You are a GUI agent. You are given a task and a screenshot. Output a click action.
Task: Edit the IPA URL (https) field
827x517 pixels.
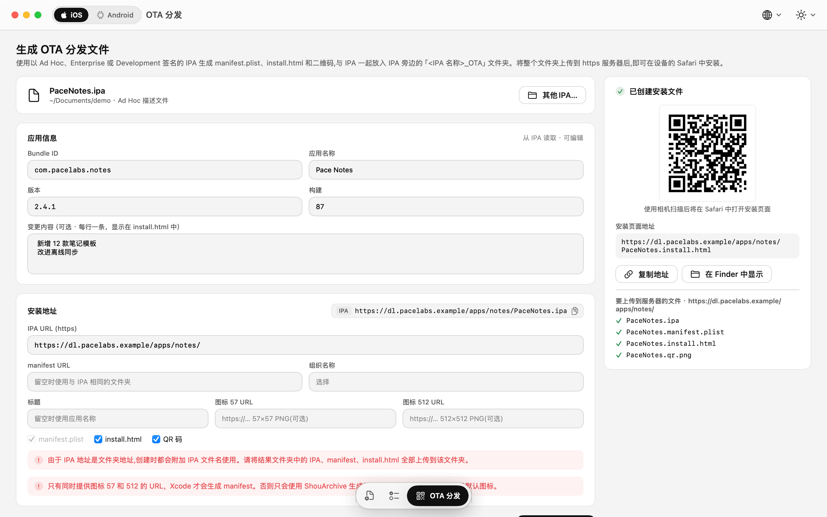pyautogui.click(x=306, y=345)
